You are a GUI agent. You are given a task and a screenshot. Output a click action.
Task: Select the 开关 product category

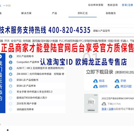(x=7, y=41)
